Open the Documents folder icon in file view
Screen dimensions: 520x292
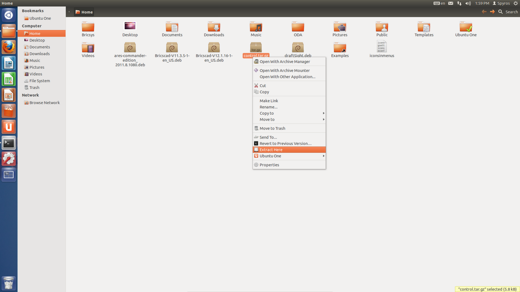pos(172,27)
